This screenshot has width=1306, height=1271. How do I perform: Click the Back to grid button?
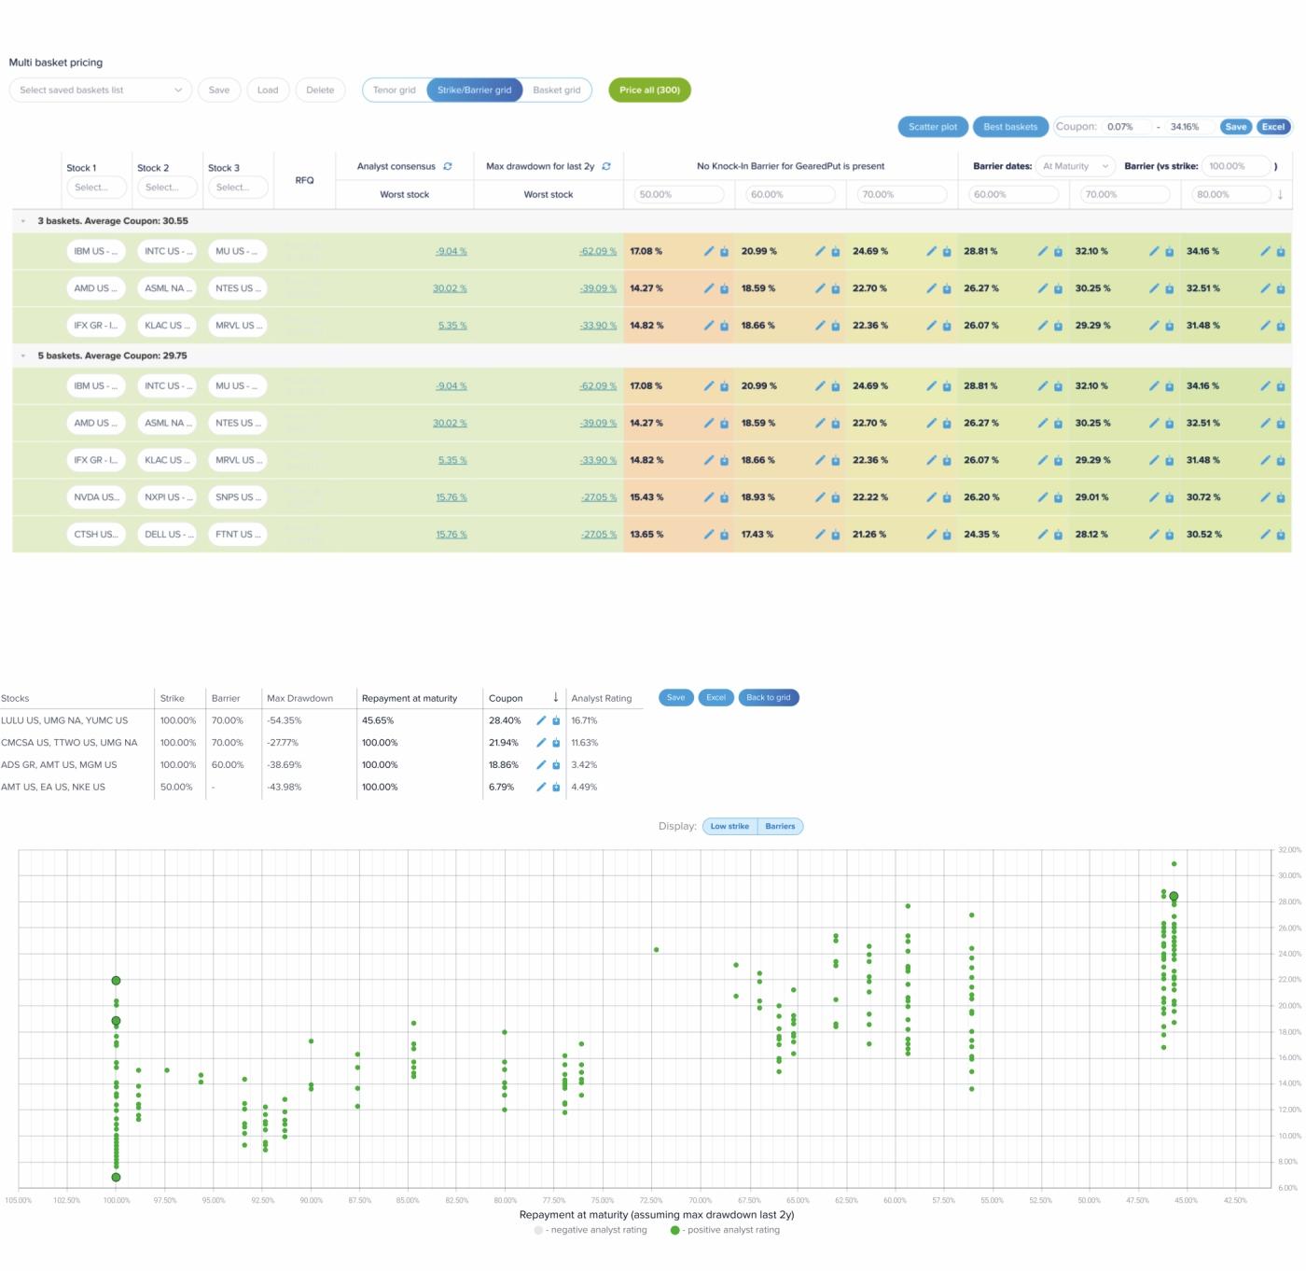[x=769, y=697]
